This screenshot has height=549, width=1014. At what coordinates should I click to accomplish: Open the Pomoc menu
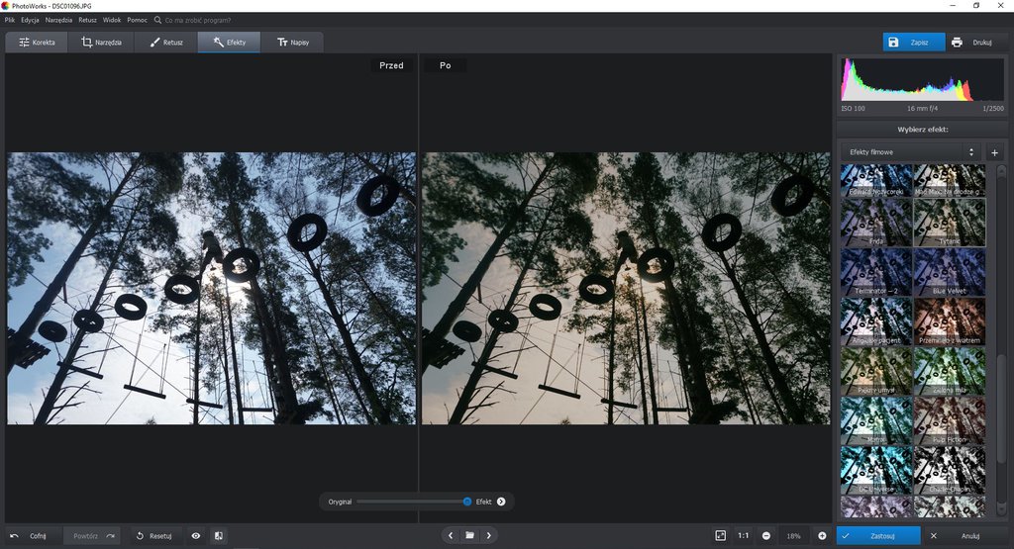tap(137, 20)
